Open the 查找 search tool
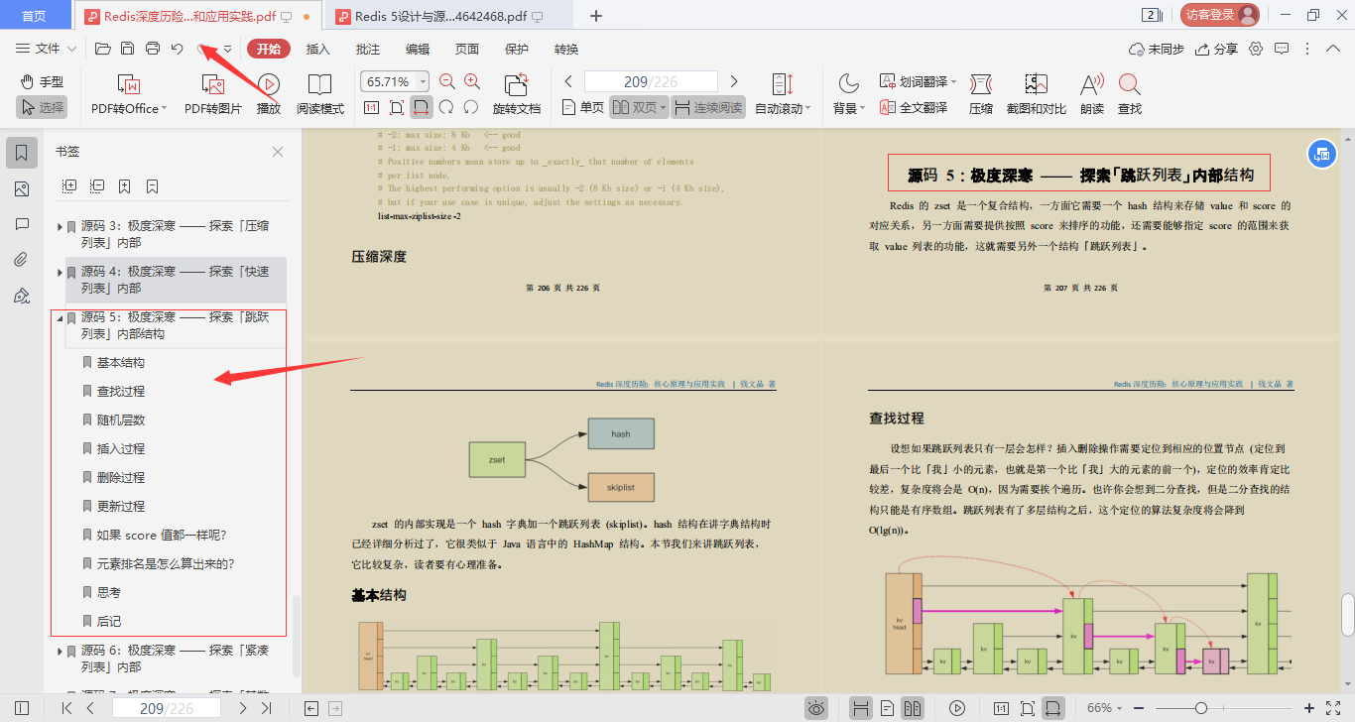The width and height of the screenshot is (1355, 722). (x=1130, y=94)
